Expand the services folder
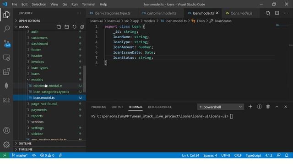The image size is (293, 164). click(x=38, y=122)
